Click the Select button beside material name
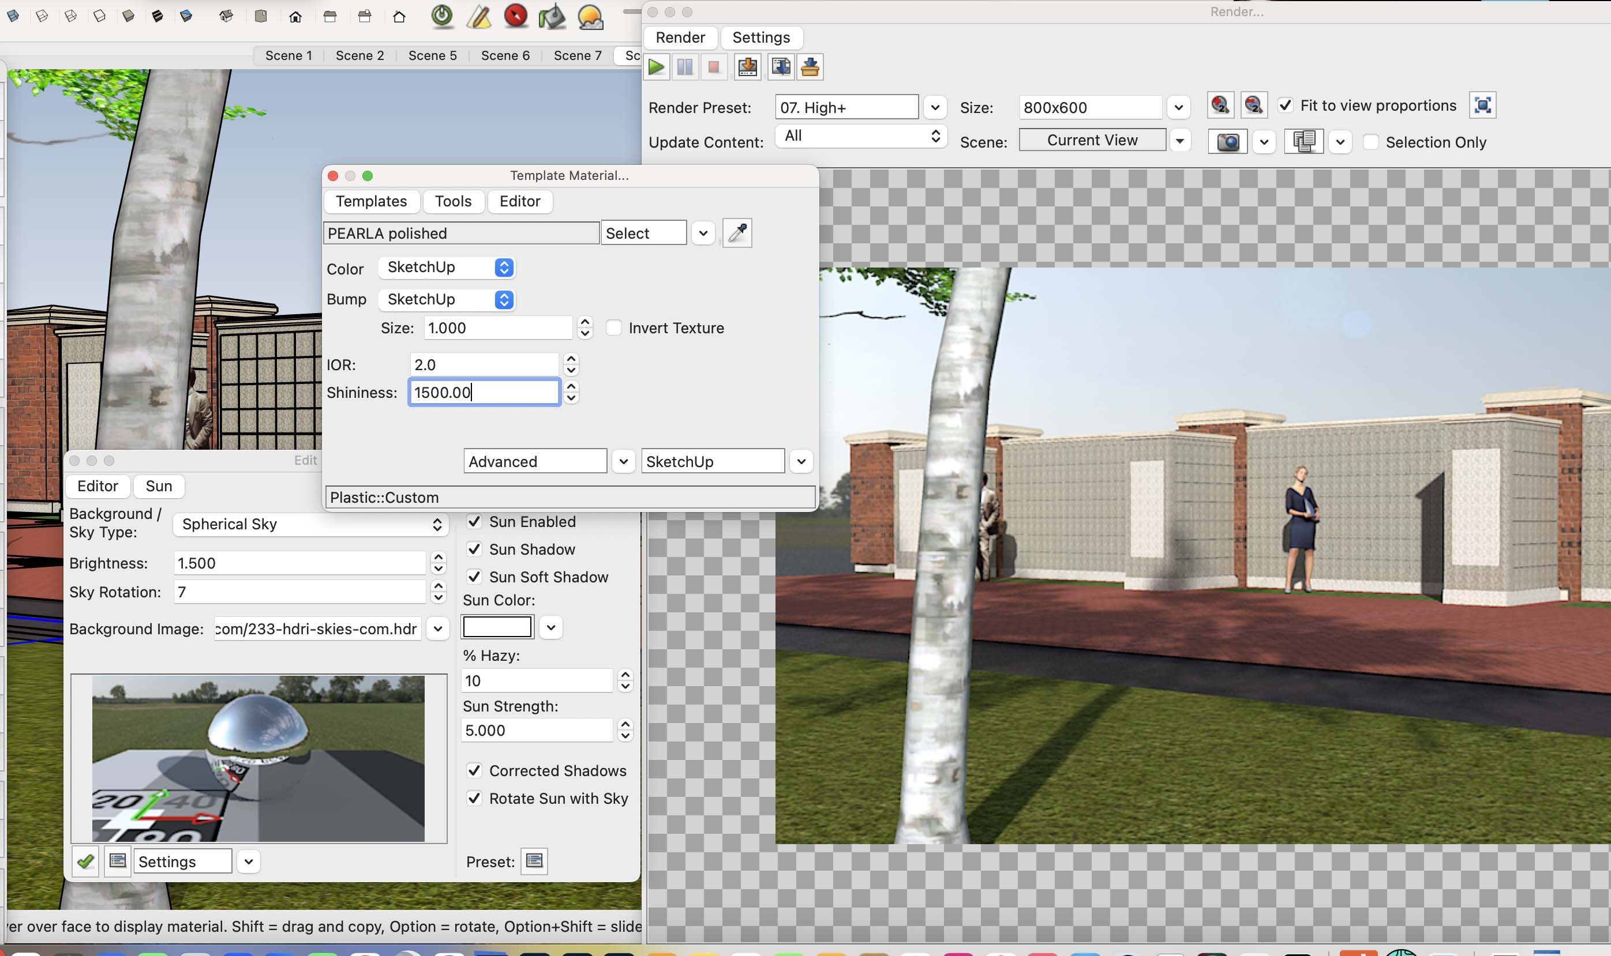This screenshot has height=956, width=1611. tap(643, 233)
